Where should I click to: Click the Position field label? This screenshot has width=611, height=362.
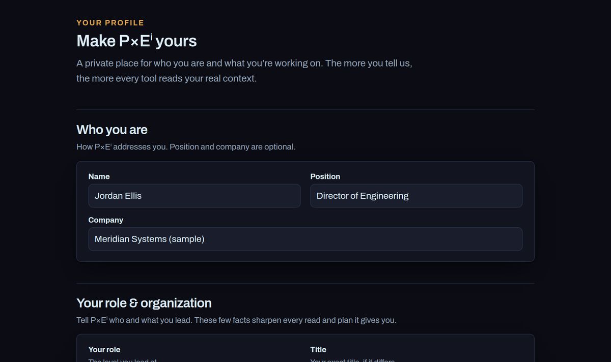pos(325,176)
